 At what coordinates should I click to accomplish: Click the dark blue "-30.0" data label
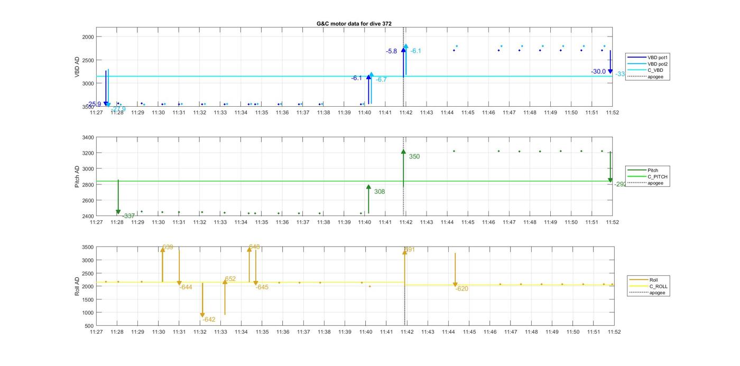click(x=598, y=71)
